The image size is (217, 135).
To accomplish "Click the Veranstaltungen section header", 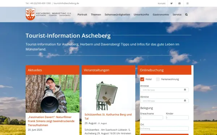I will [x=109, y=70].
